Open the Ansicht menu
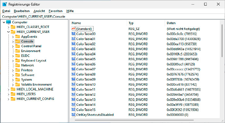Image resolution: width=225 pixels, height=123 pixels. (x=39, y=11)
